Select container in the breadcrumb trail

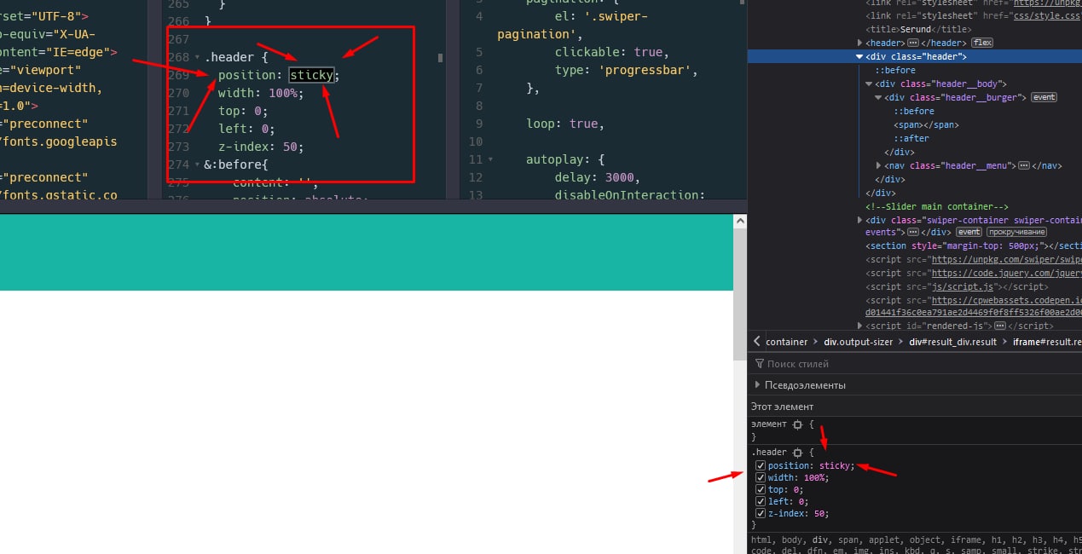point(786,342)
